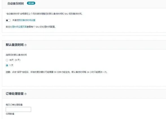Open the 预览备货时间设置 link
Screen dimensions: 166x119
click(x=27, y=20)
